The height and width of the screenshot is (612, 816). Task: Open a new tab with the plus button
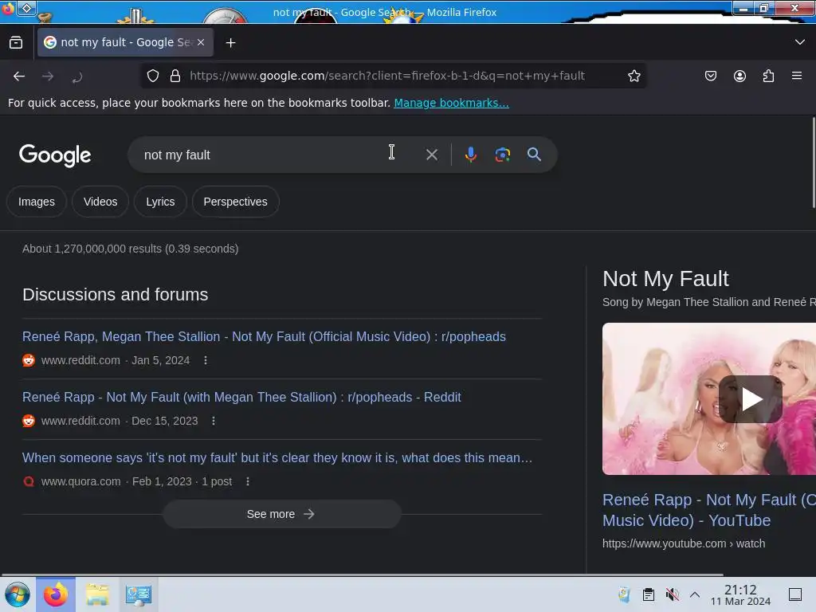[230, 43]
